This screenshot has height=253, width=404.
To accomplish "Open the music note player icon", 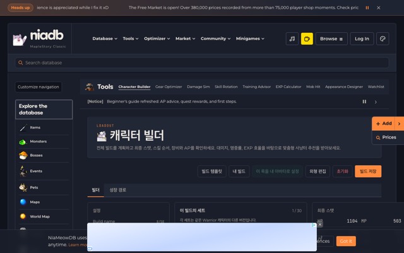I will 292,39.
